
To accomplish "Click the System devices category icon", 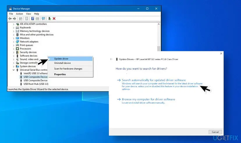I will (17, 66).
